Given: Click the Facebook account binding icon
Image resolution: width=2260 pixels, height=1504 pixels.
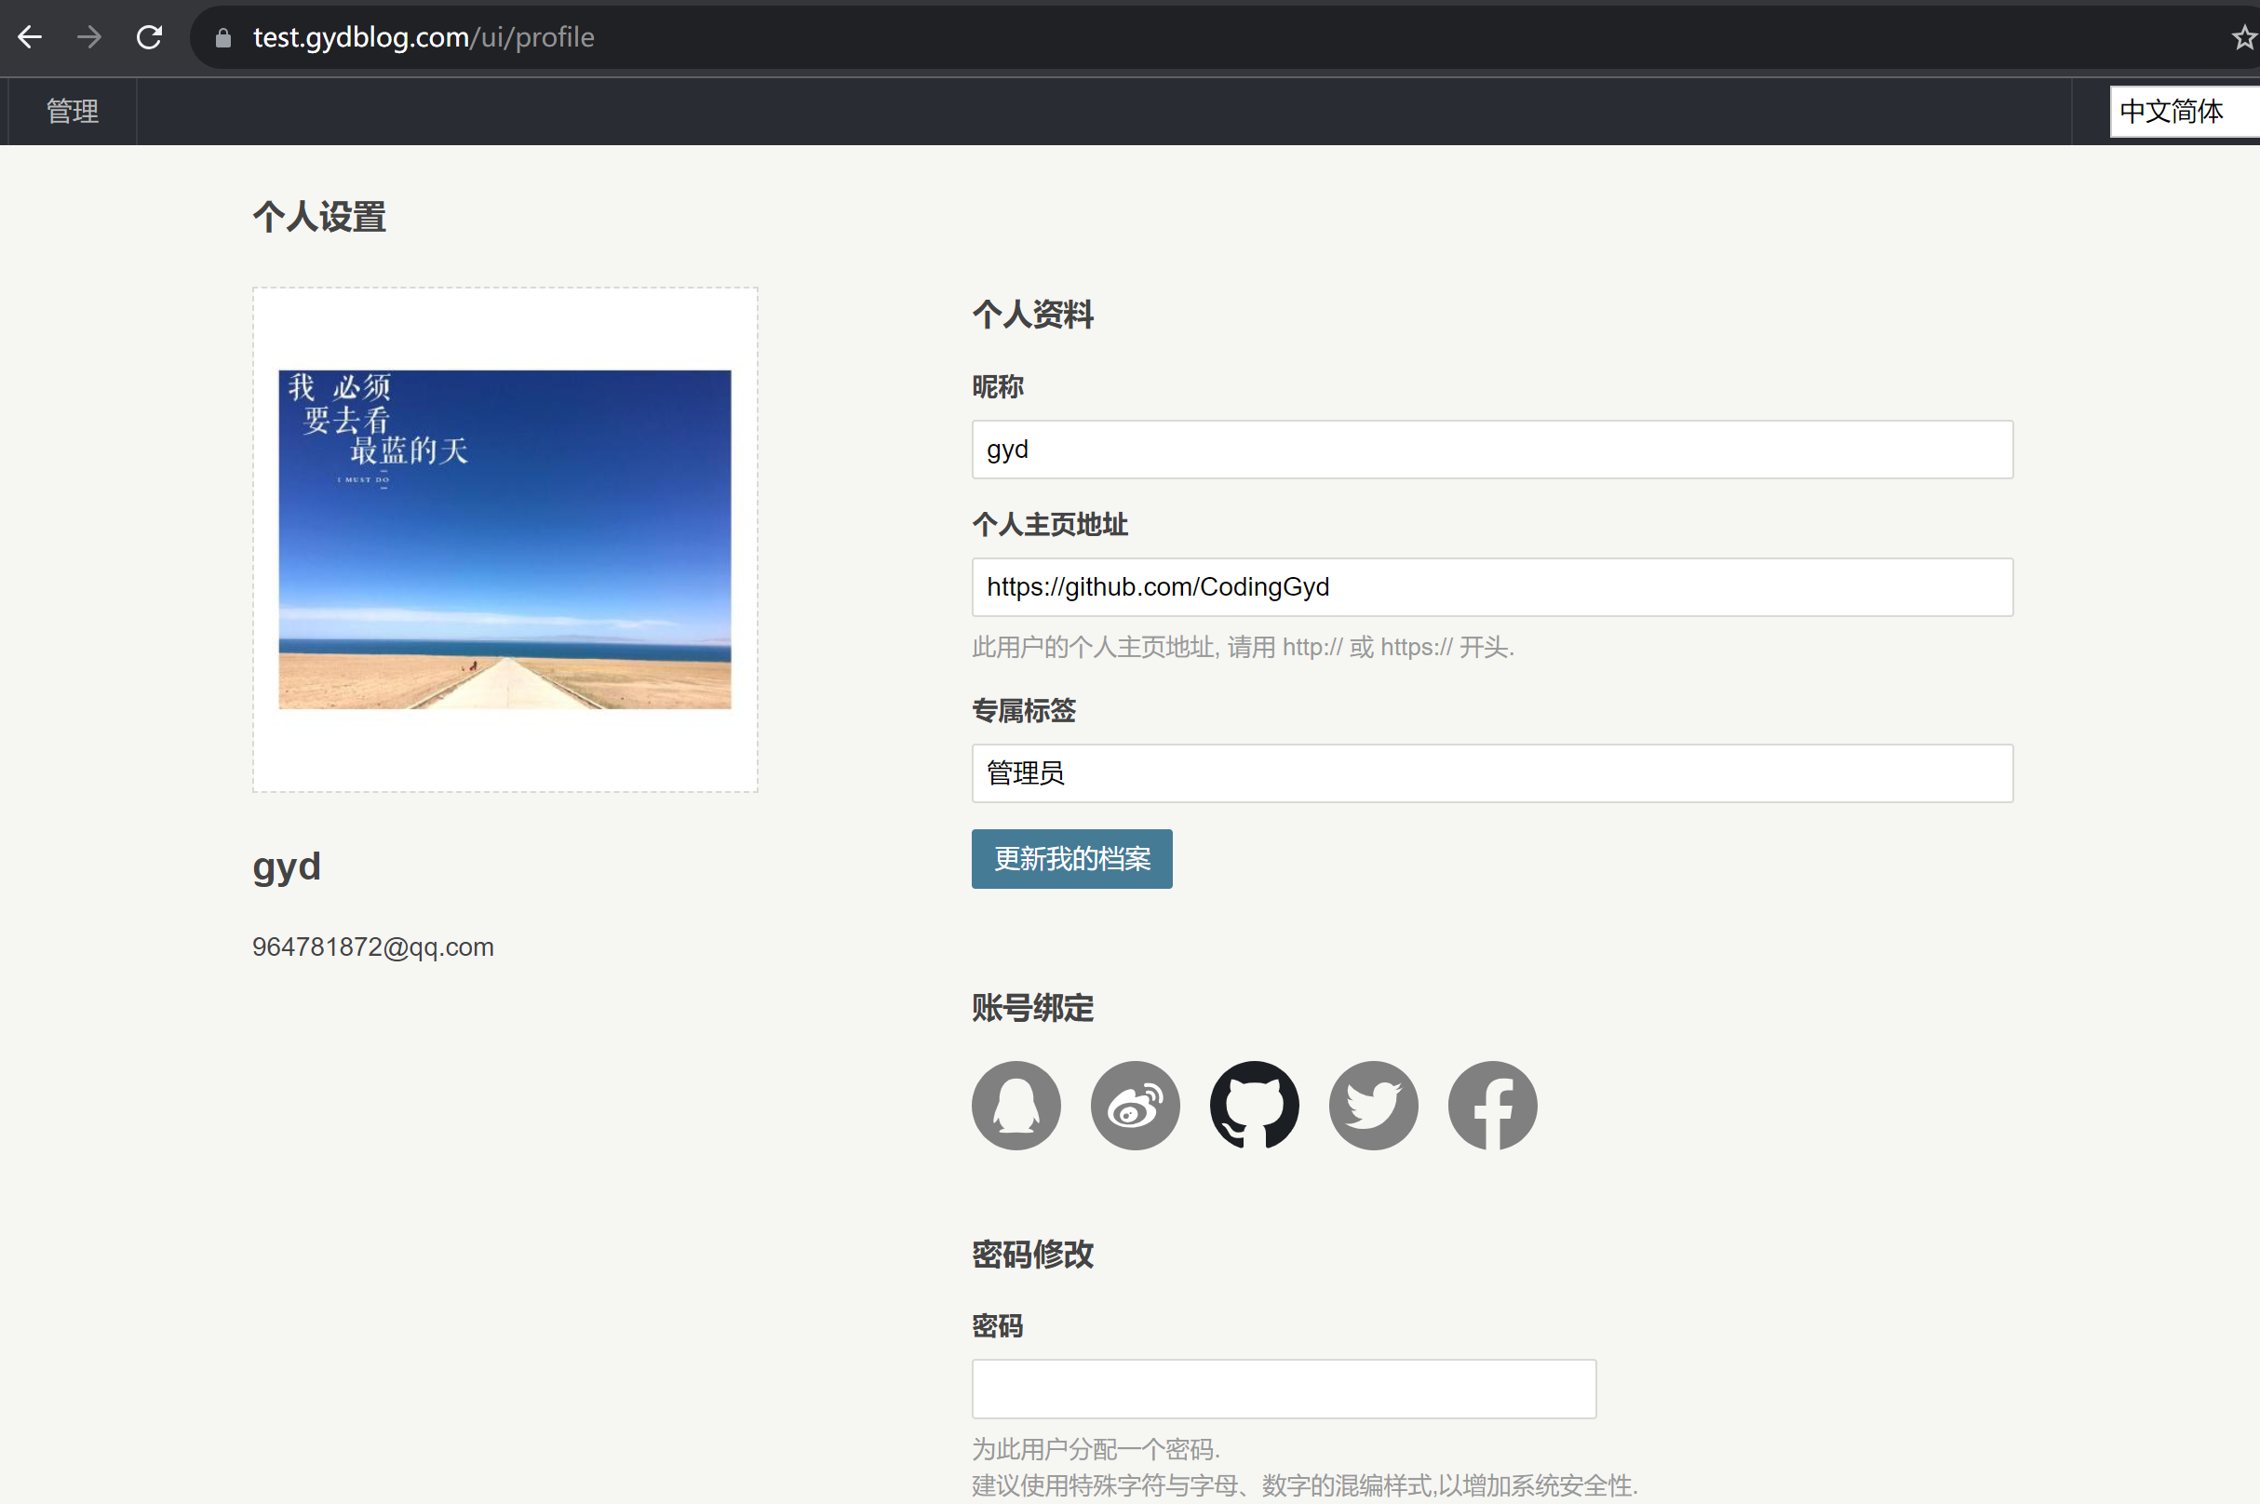Looking at the screenshot, I should [x=1492, y=1105].
